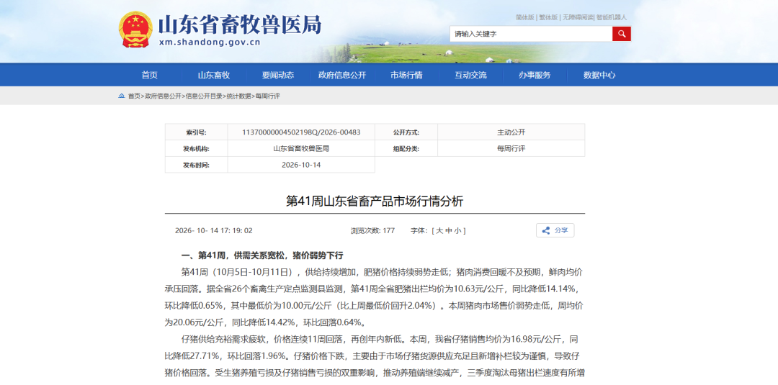Click the publish date 2026-10-14 cell
Screen dimensions: 778x385
[301, 165]
